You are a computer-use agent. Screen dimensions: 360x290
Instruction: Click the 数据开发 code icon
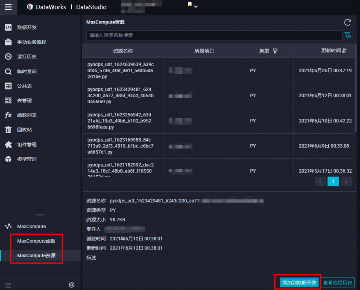(8, 28)
